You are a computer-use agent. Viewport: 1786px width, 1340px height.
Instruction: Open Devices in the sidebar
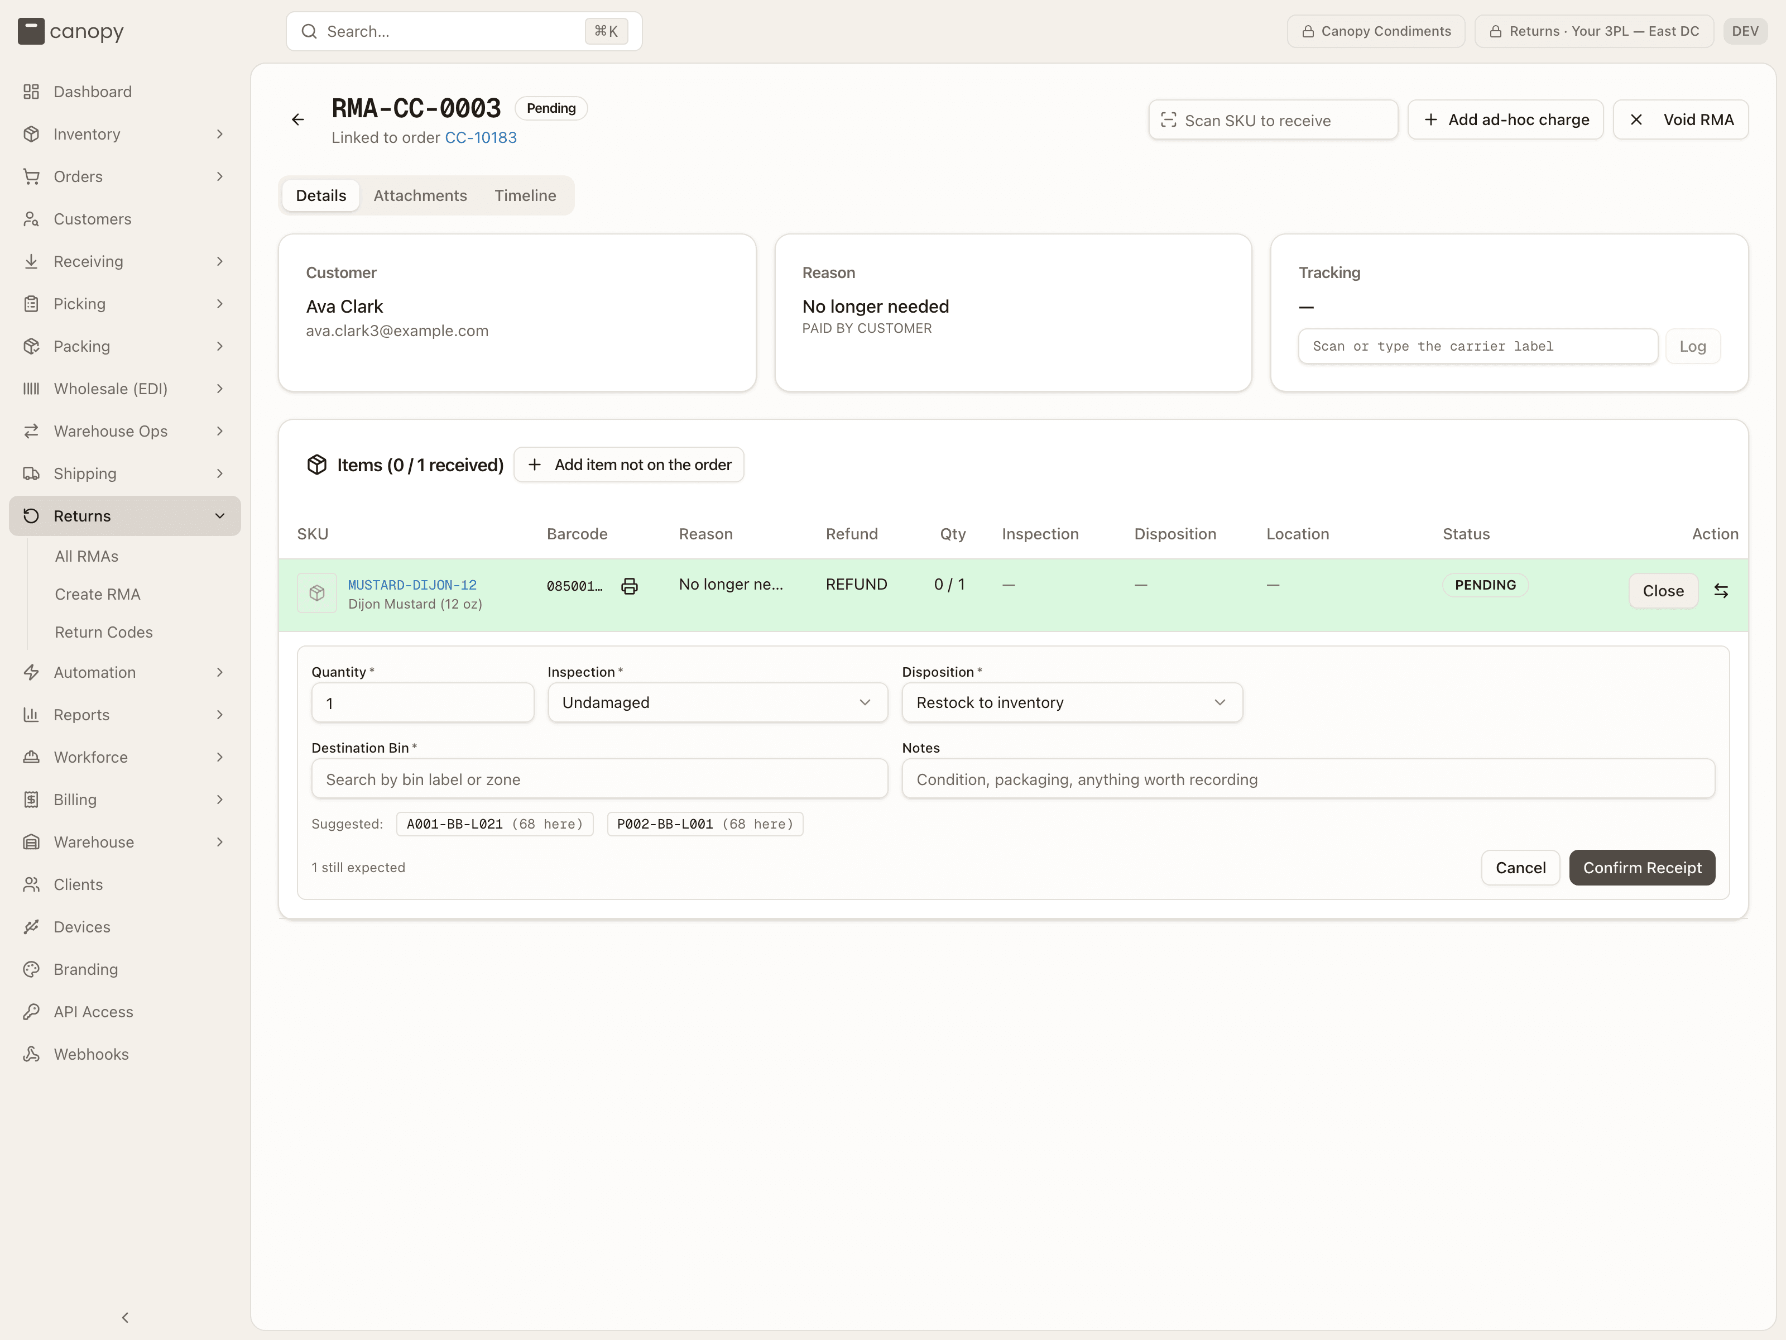click(125, 926)
